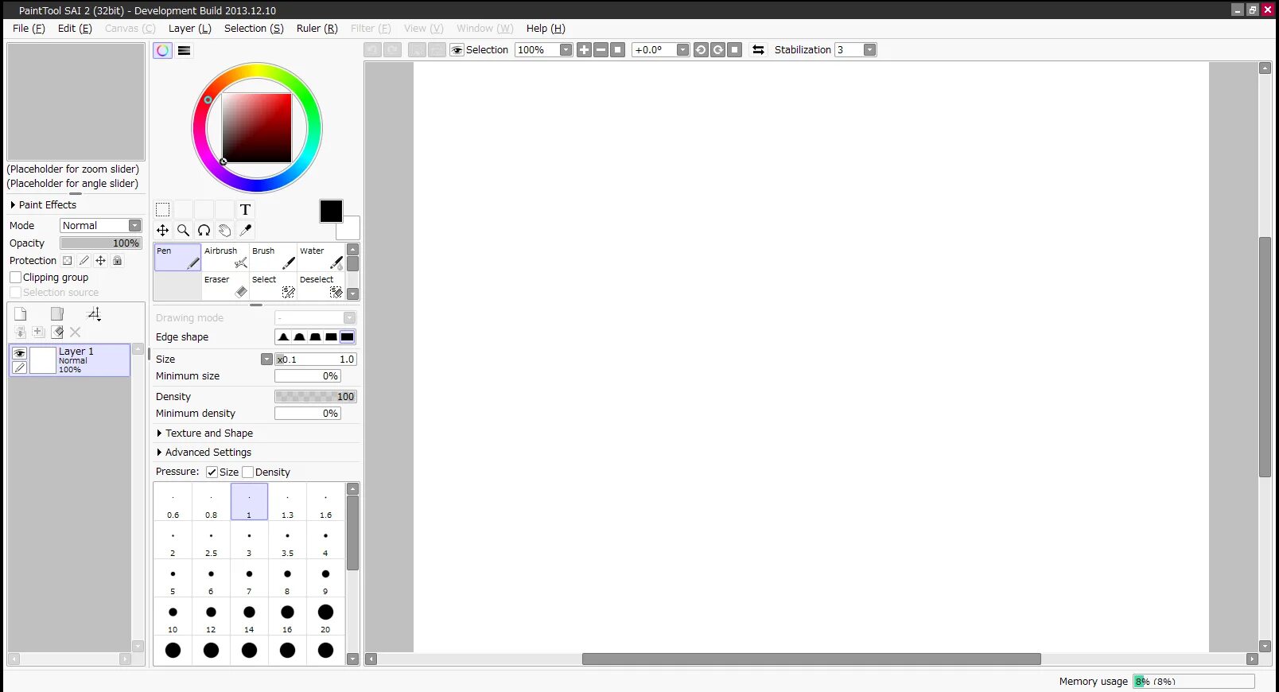Open the zoom percentage dropdown
The height and width of the screenshot is (692, 1279).
tap(566, 49)
